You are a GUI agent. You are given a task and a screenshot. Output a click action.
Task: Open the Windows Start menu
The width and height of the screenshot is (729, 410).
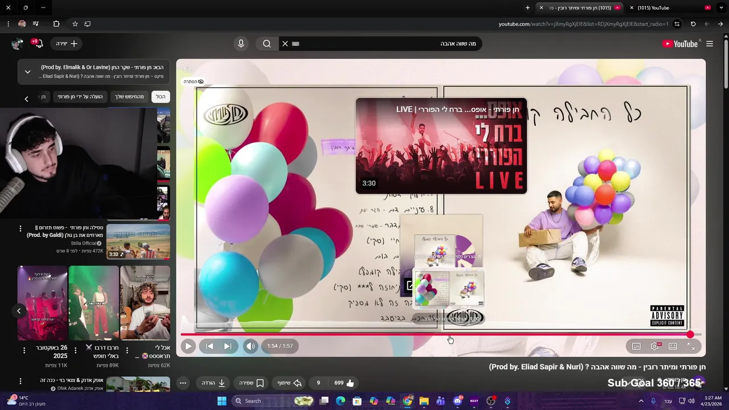[222, 401]
